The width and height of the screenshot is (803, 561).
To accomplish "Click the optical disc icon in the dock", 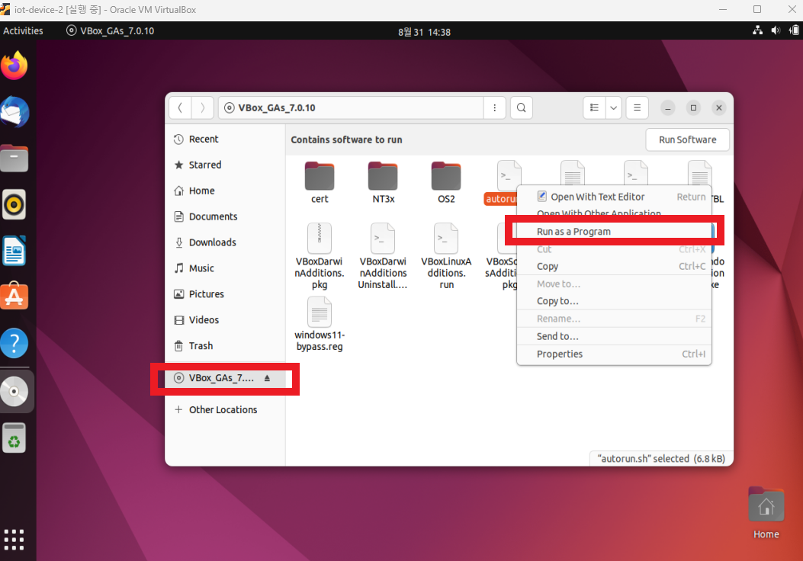I will (14, 392).
